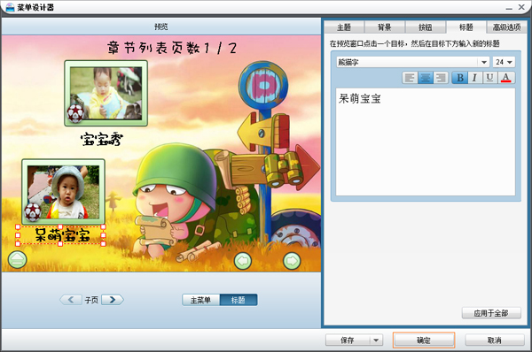Select the 主菜单 view toggle
The height and width of the screenshot is (352, 532).
tap(201, 300)
